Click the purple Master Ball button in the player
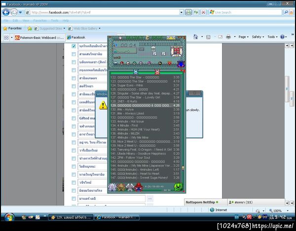Viewport: 296px width, 231px height. 149,63
